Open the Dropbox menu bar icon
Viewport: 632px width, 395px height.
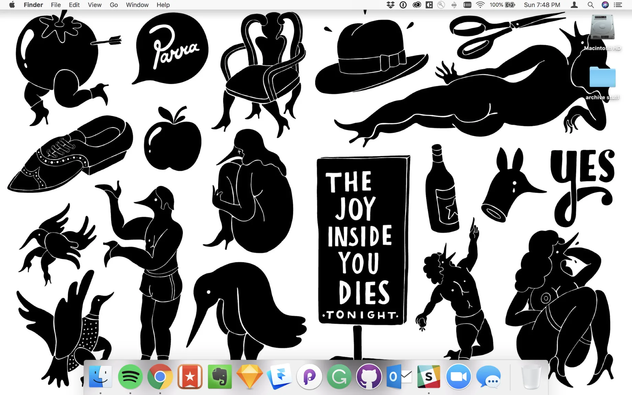point(390,5)
